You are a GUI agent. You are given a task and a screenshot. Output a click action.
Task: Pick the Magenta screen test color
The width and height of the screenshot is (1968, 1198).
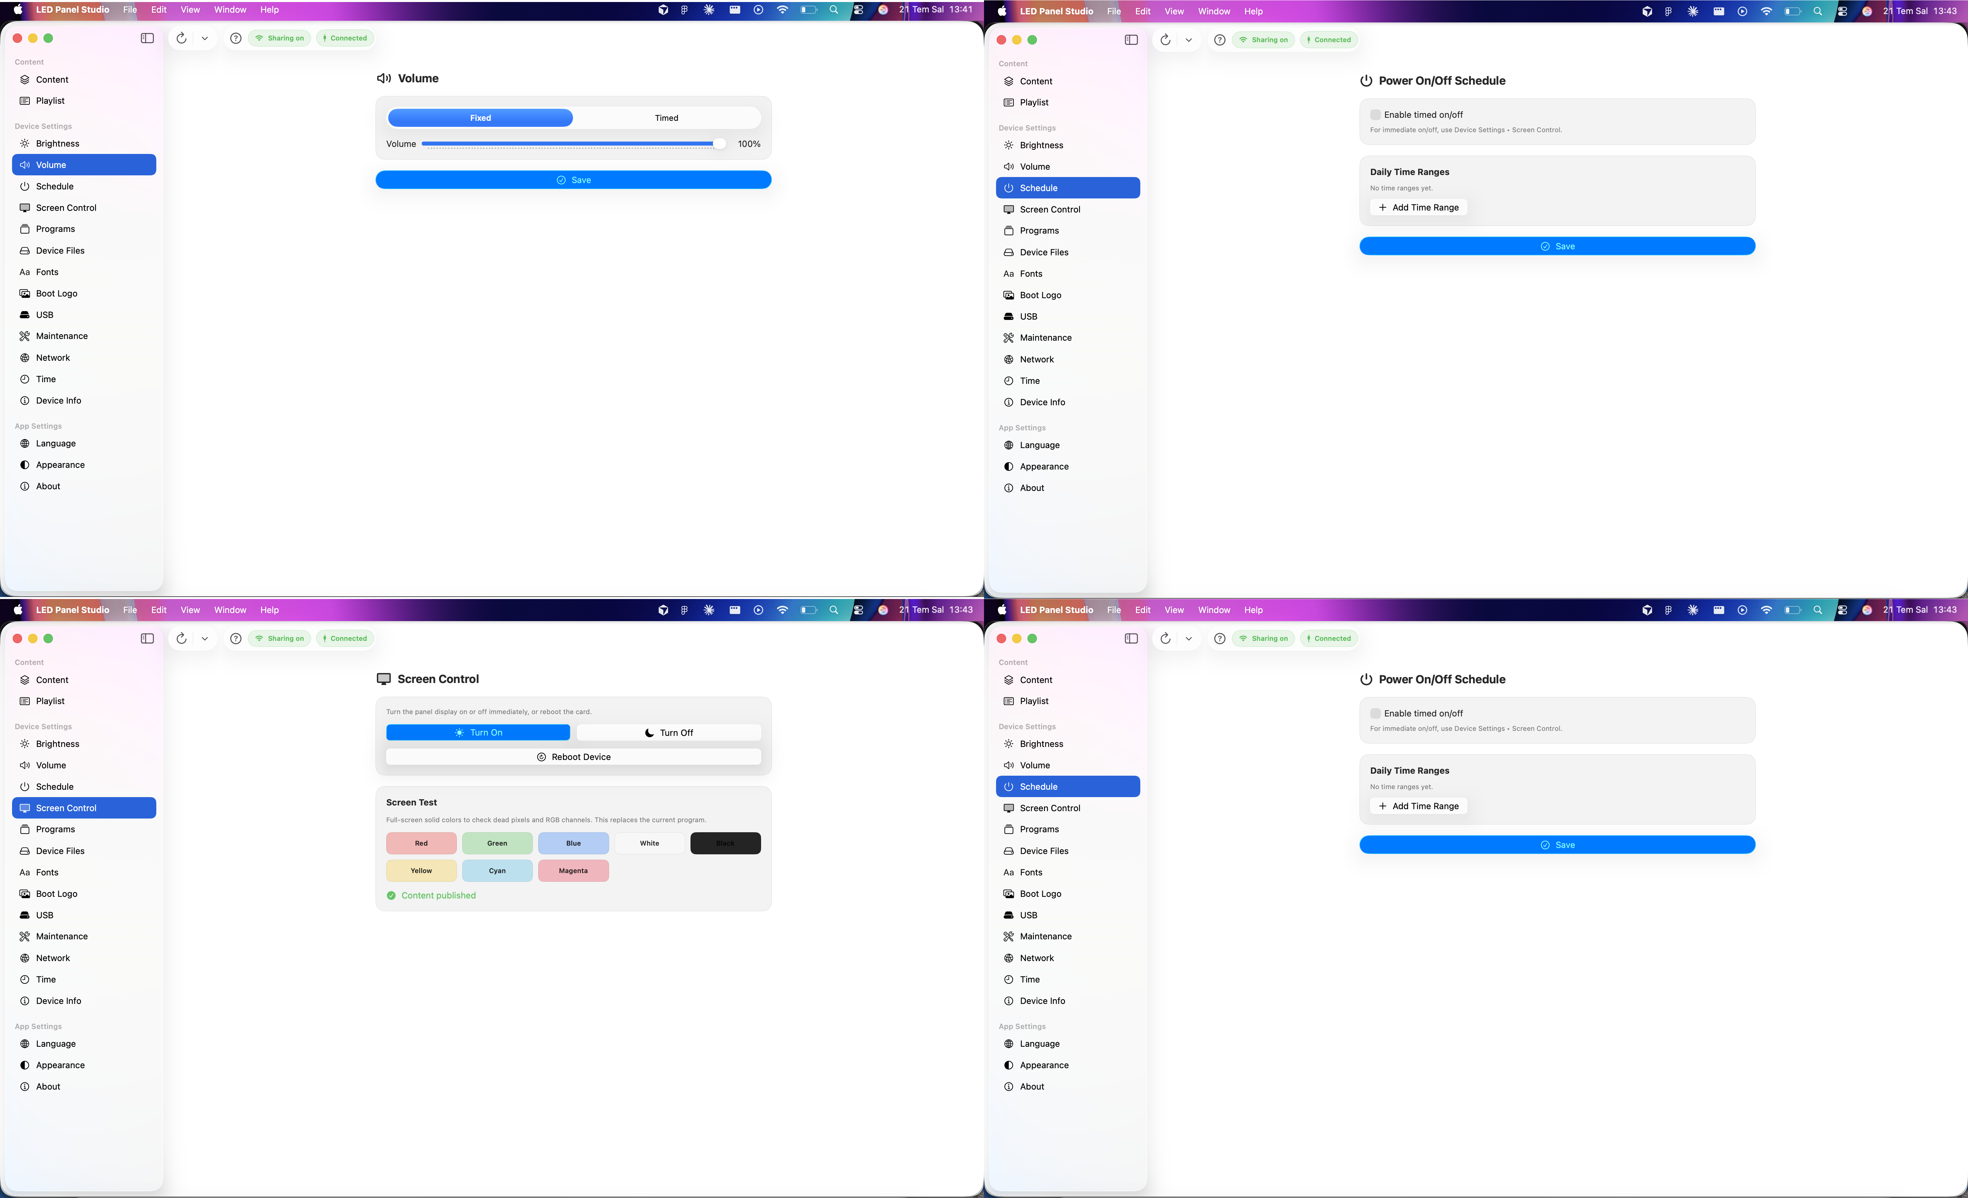573,870
